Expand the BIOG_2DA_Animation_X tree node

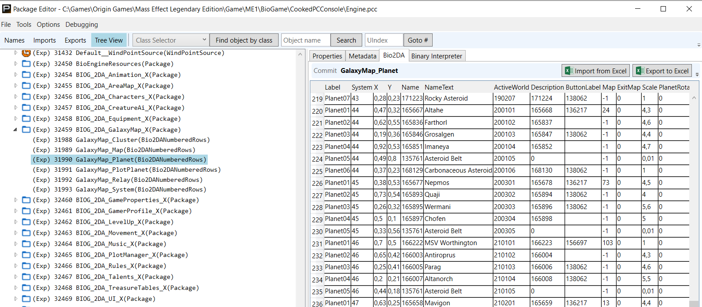click(16, 75)
